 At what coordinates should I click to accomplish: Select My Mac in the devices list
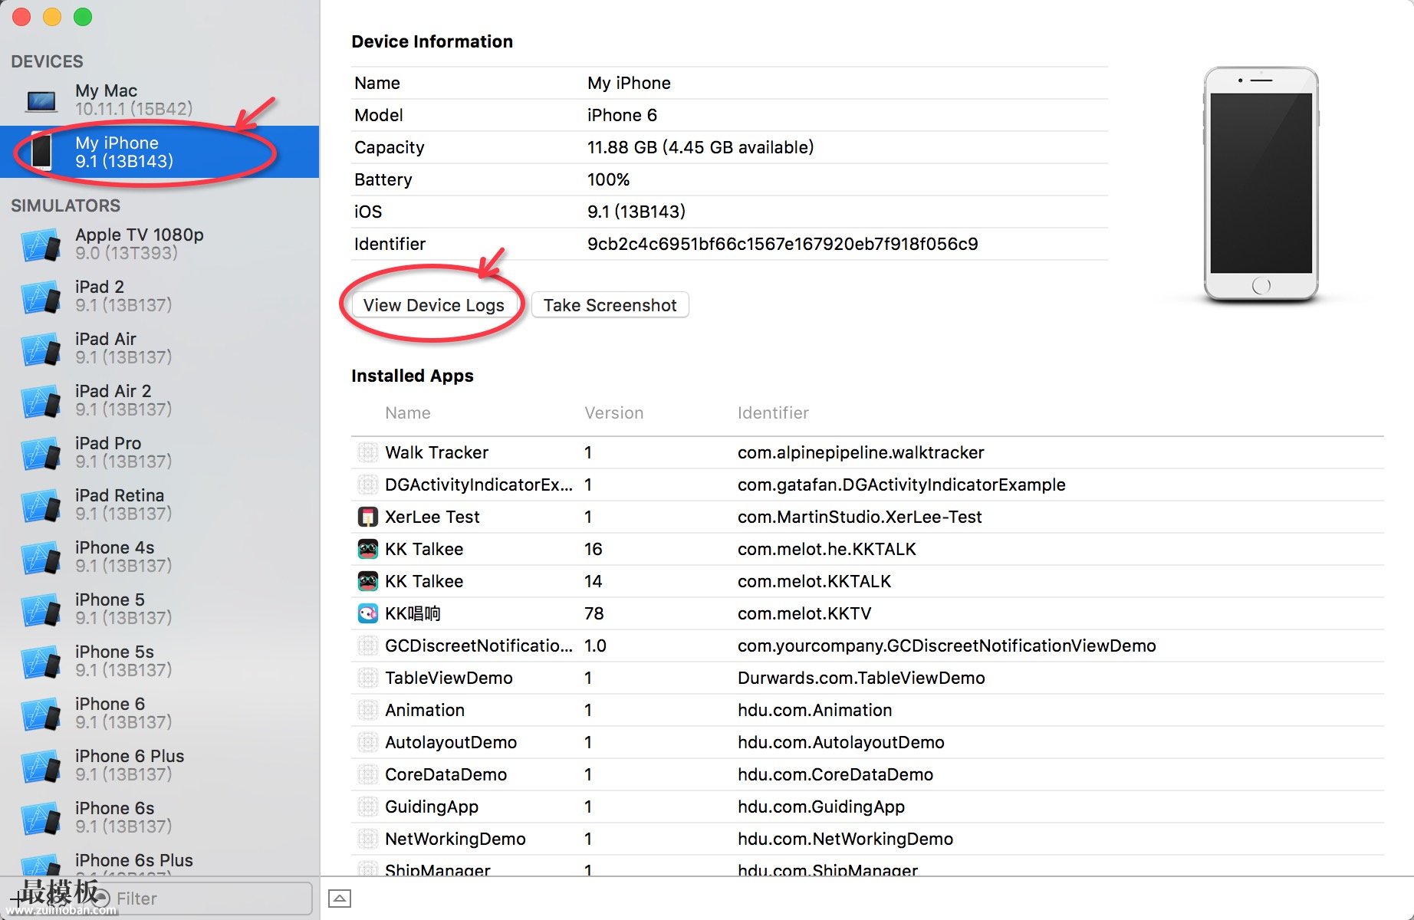159,100
